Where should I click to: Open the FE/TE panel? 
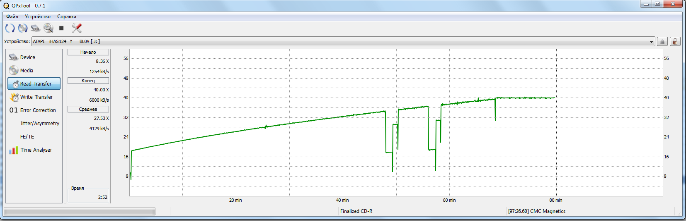pyautogui.click(x=27, y=137)
